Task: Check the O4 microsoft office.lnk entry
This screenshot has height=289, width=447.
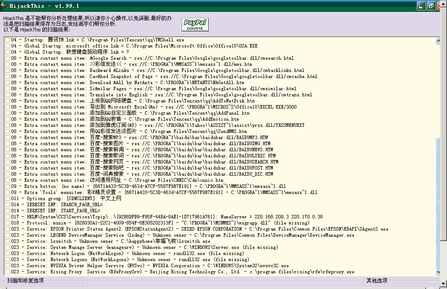Action: point(8,46)
